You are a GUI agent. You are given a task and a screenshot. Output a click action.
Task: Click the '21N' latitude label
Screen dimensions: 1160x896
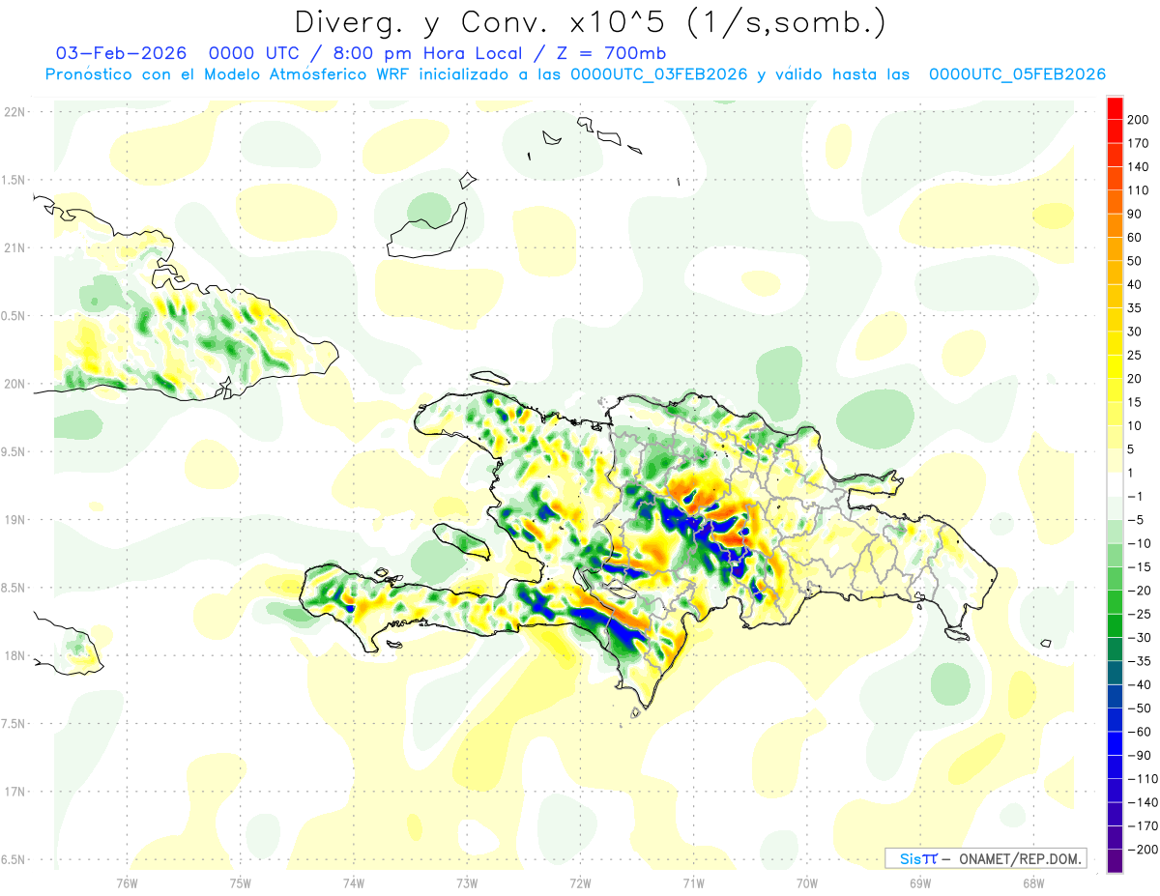(x=14, y=247)
